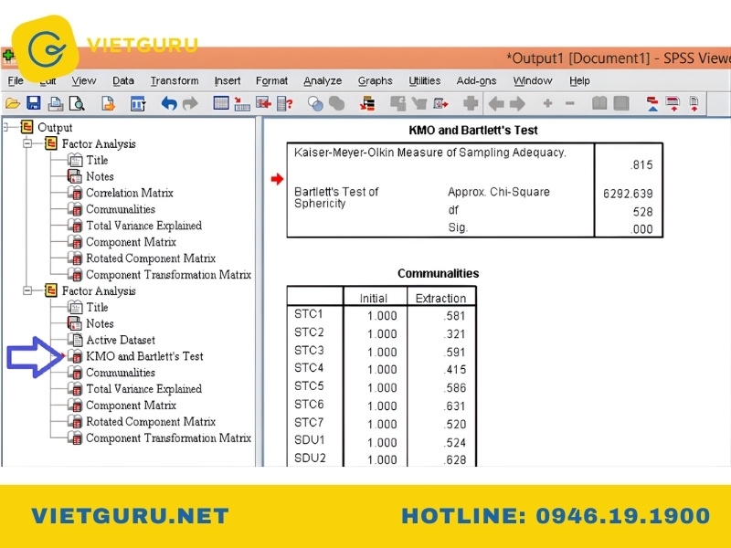Select Active Dataset in the outline
This screenshot has height=548, width=731.
pyautogui.click(x=121, y=340)
